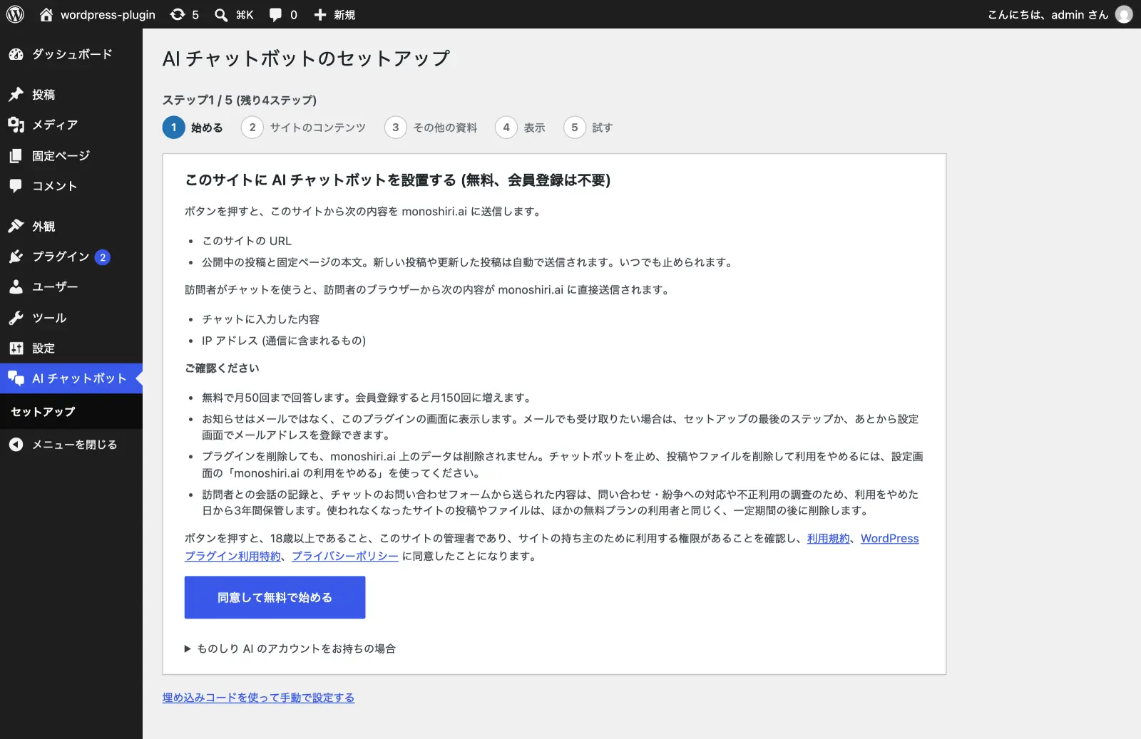Select step 1 始める

click(193, 128)
